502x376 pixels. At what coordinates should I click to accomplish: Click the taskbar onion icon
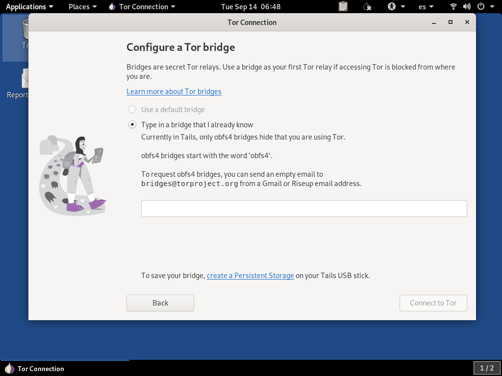pyautogui.click(x=10, y=369)
